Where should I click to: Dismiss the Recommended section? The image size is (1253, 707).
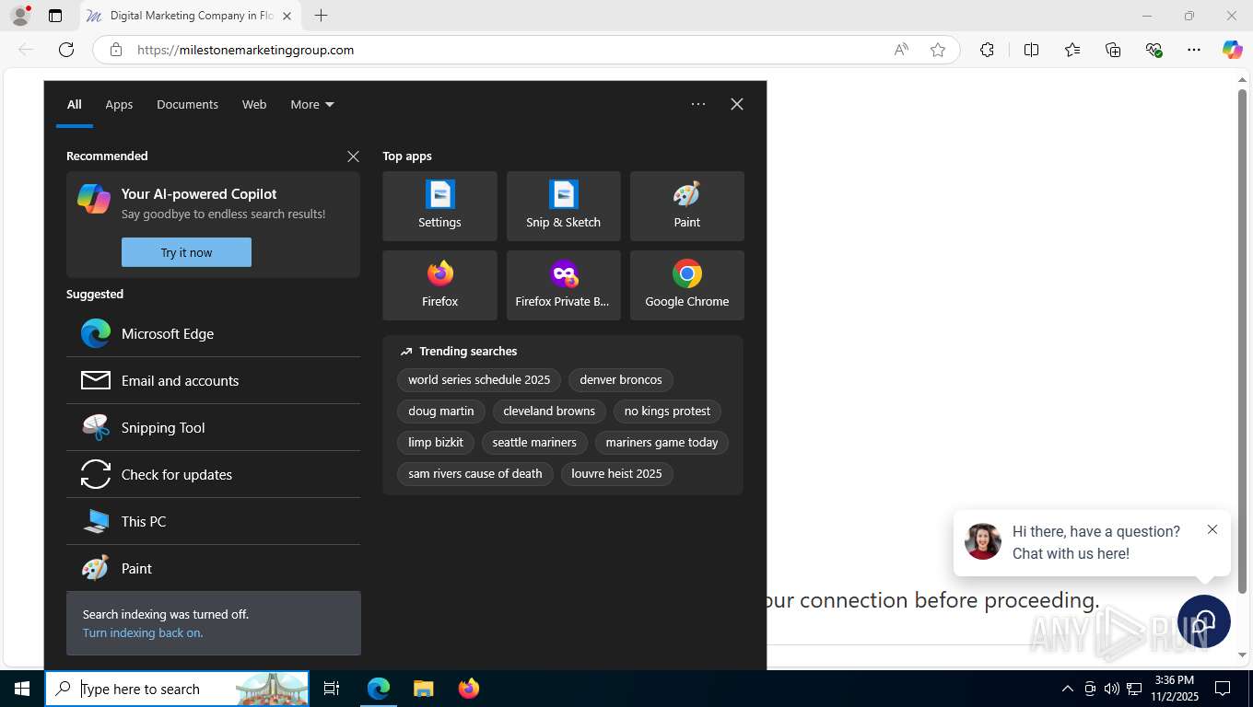pos(353,156)
